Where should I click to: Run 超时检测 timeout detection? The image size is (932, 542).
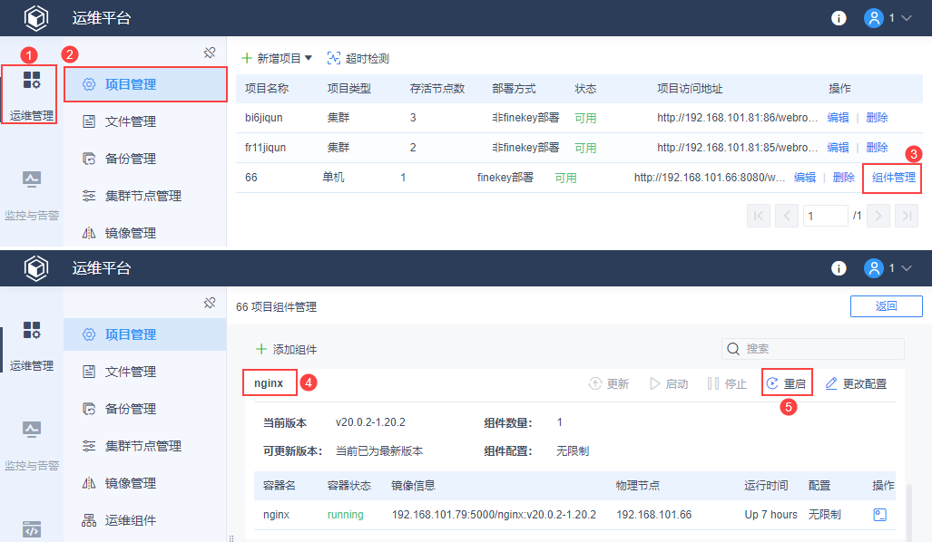pyautogui.click(x=358, y=58)
